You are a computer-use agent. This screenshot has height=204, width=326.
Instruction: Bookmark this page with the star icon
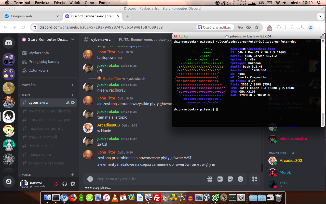pos(257,27)
